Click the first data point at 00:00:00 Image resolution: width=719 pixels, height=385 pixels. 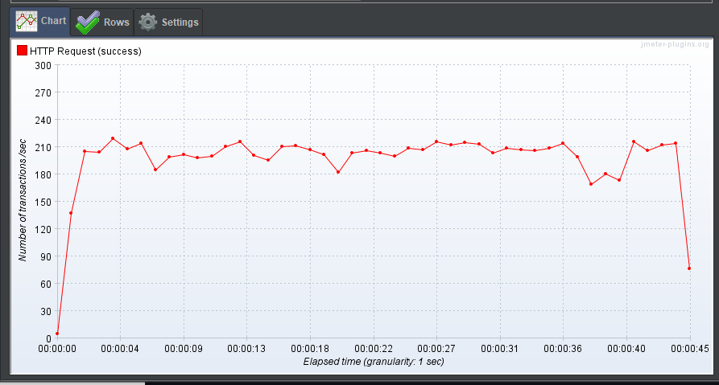coord(57,334)
